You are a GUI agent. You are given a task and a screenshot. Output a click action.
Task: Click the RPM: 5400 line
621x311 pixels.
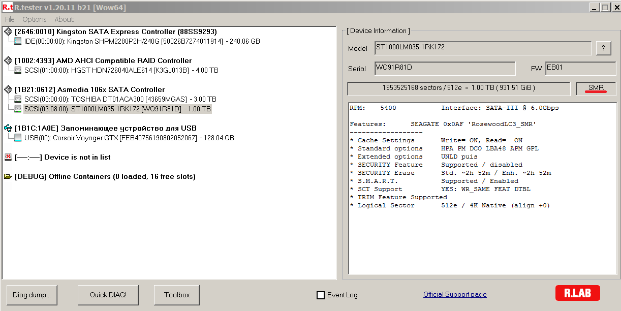pyautogui.click(x=373, y=108)
